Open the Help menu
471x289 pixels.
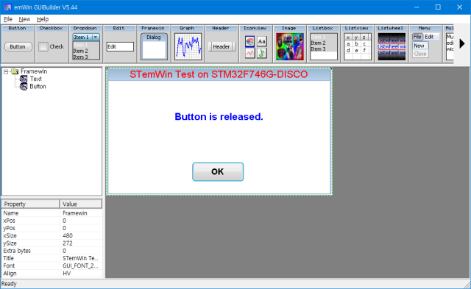coord(43,19)
